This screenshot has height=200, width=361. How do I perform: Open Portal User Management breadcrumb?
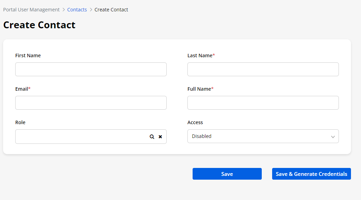click(x=31, y=10)
